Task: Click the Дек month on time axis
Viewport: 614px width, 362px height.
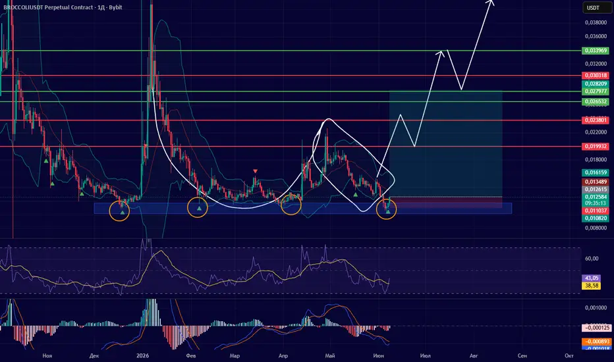Action: (x=94, y=355)
